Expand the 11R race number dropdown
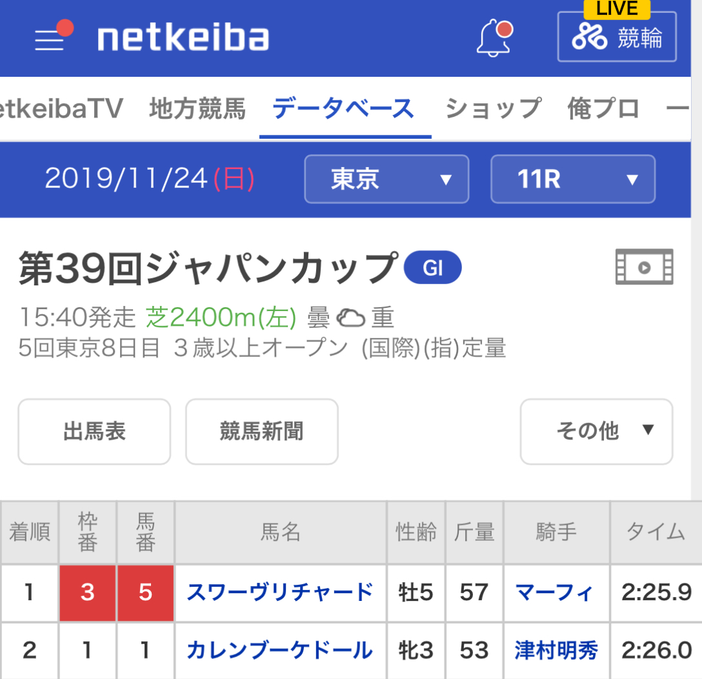Image resolution: width=702 pixels, height=679 pixels. 573,179
